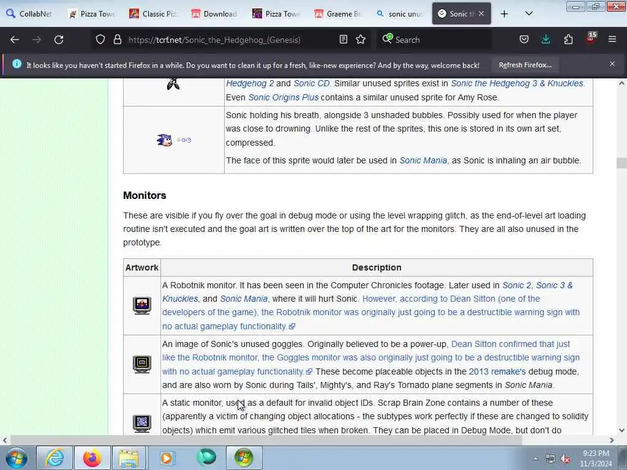
Task: Switch to first Pizza Tower tab
Action: tap(92, 13)
